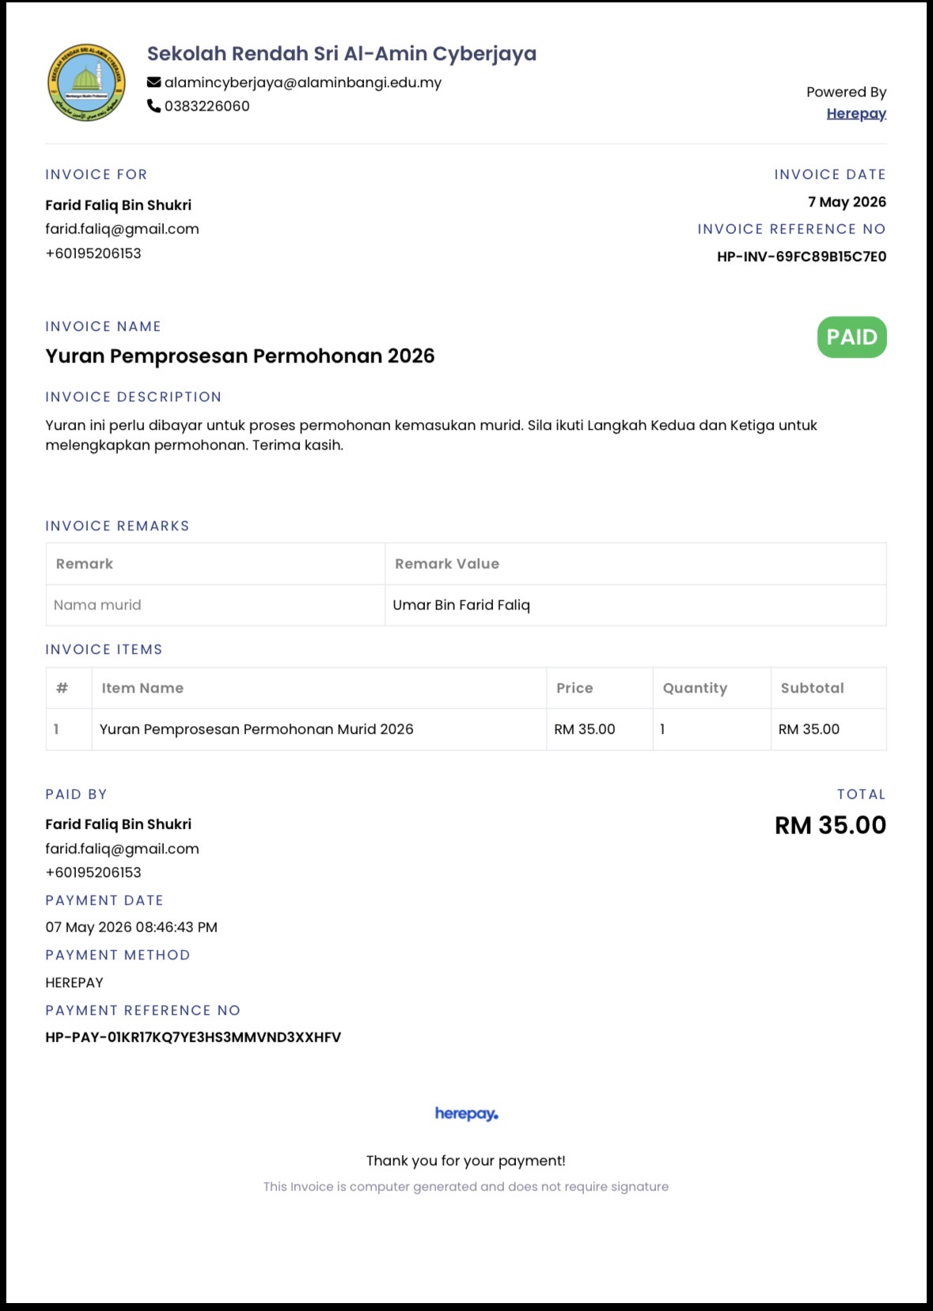Screen dimensions: 933x1311
Task: Click the herepay footer logo
Action: click(x=466, y=1114)
